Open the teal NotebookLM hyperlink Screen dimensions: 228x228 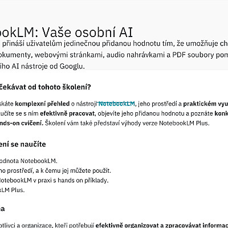tap(116, 104)
